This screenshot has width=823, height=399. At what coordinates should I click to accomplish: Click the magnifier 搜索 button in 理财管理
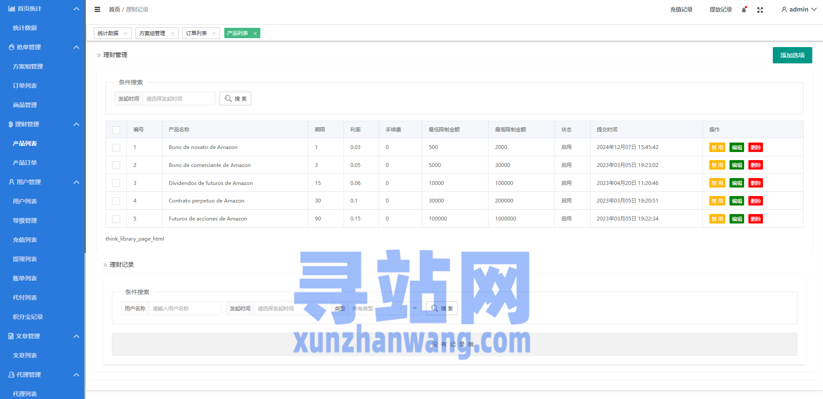235,98
